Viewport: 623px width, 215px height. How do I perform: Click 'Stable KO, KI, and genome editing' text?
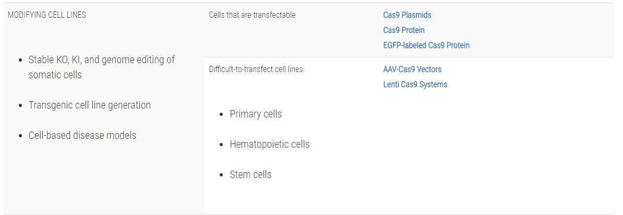point(101,60)
